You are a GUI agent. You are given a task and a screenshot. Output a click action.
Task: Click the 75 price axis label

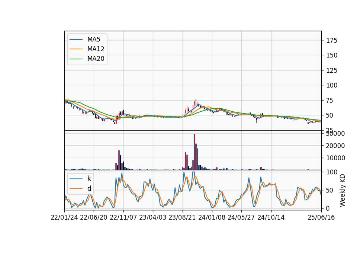(330, 101)
